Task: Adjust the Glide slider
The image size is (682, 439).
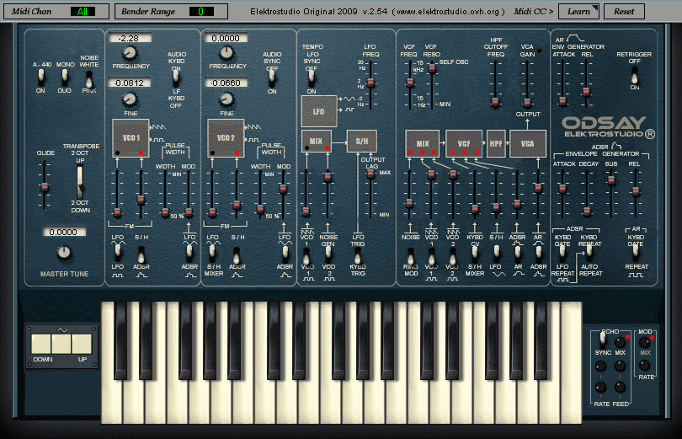Action: (44, 186)
